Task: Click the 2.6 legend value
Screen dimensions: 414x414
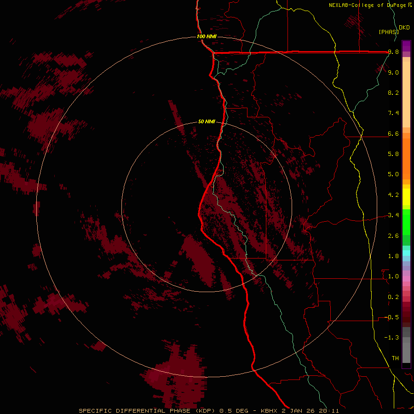Action: (393, 236)
